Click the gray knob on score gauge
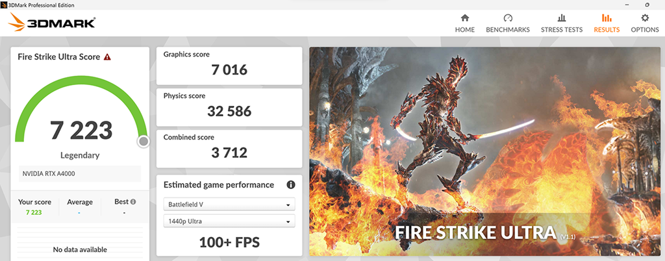Screen dimensions: 665x261 pos(144,142)
